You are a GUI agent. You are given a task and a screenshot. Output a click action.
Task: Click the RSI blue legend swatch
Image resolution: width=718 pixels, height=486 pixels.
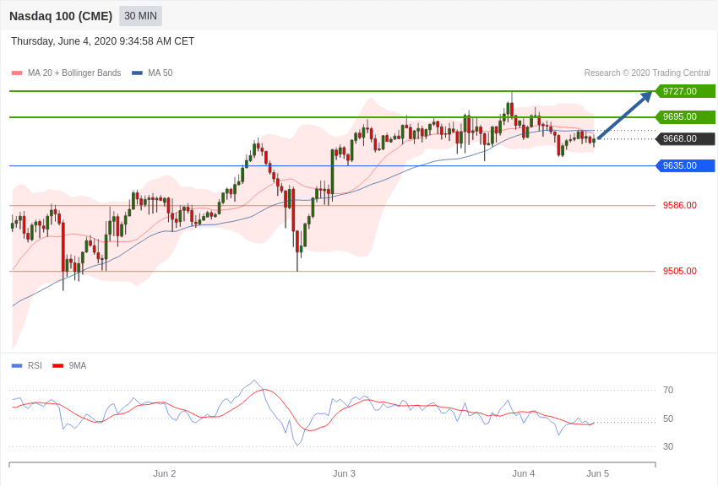tap(17, 365)
